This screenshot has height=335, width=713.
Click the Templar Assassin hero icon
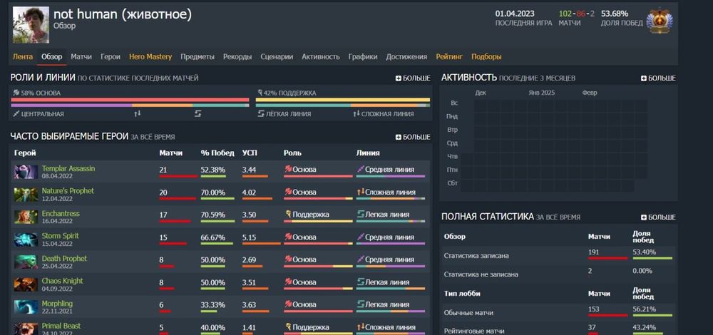point(26,172)
